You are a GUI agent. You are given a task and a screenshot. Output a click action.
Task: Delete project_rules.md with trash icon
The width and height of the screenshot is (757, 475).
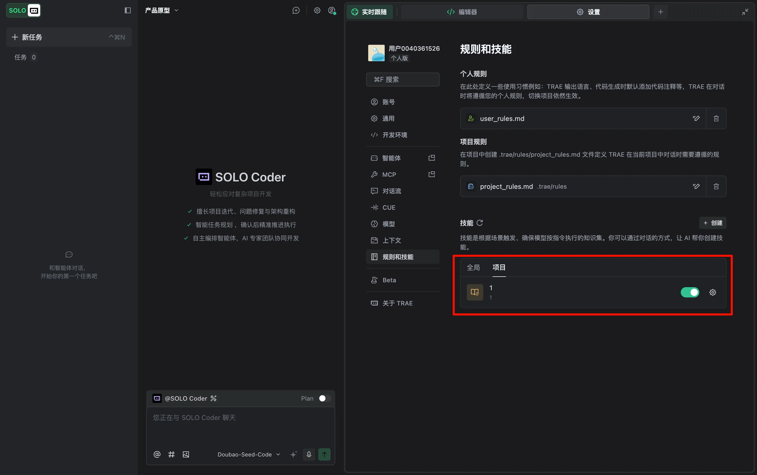(x=716, y=186)
